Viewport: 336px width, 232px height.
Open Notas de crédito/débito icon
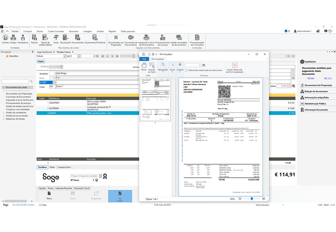point(45,40)
